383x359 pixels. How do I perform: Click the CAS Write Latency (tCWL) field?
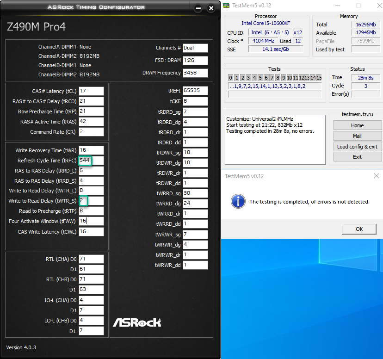[91, 232]
